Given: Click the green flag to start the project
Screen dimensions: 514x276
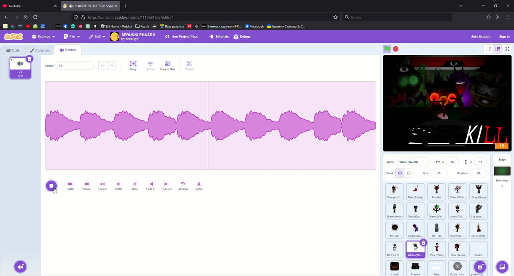Looking at the screenshot, I should coord(387,49).
